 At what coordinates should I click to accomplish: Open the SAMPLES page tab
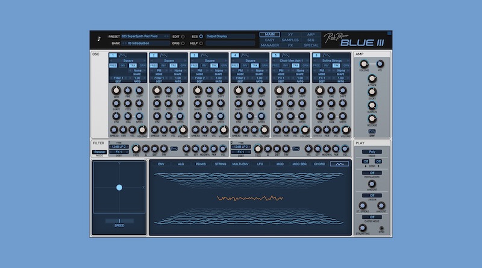(x=290, y=40)
